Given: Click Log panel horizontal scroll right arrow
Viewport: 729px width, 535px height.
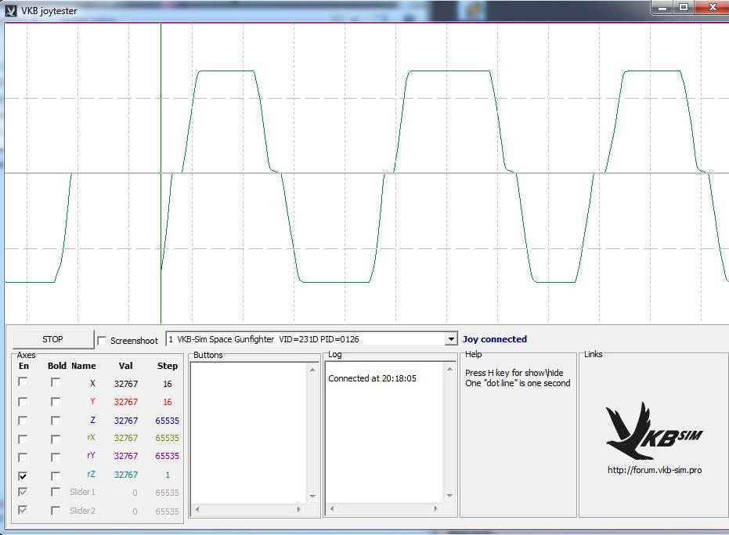Looking at the screenshot, I should tap(435, 508).
